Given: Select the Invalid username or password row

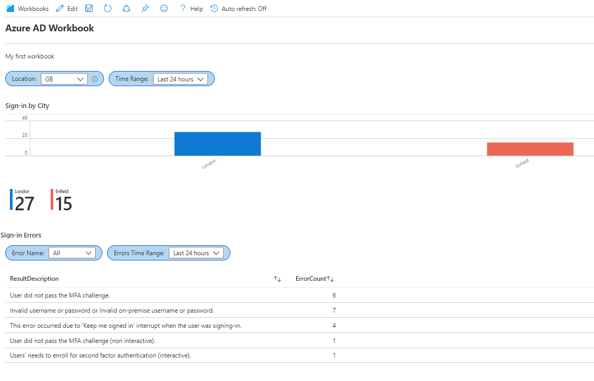Looking at the screenshot, I should (112, 311).
